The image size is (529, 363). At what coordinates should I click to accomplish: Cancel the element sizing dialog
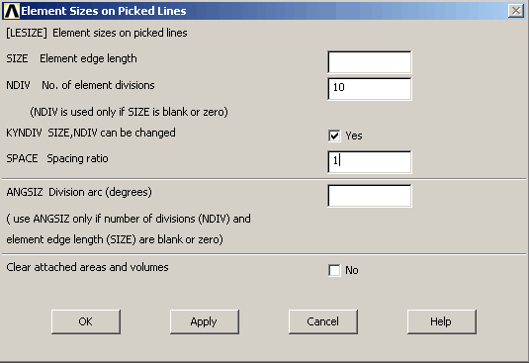coord(323,321)
